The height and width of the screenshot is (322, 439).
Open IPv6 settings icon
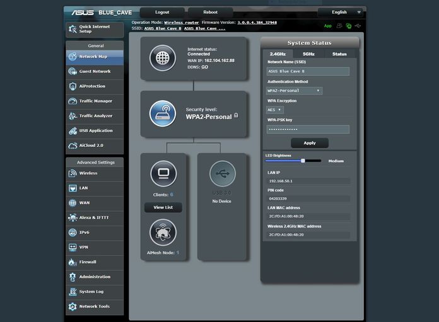click(x=73, y=233)
